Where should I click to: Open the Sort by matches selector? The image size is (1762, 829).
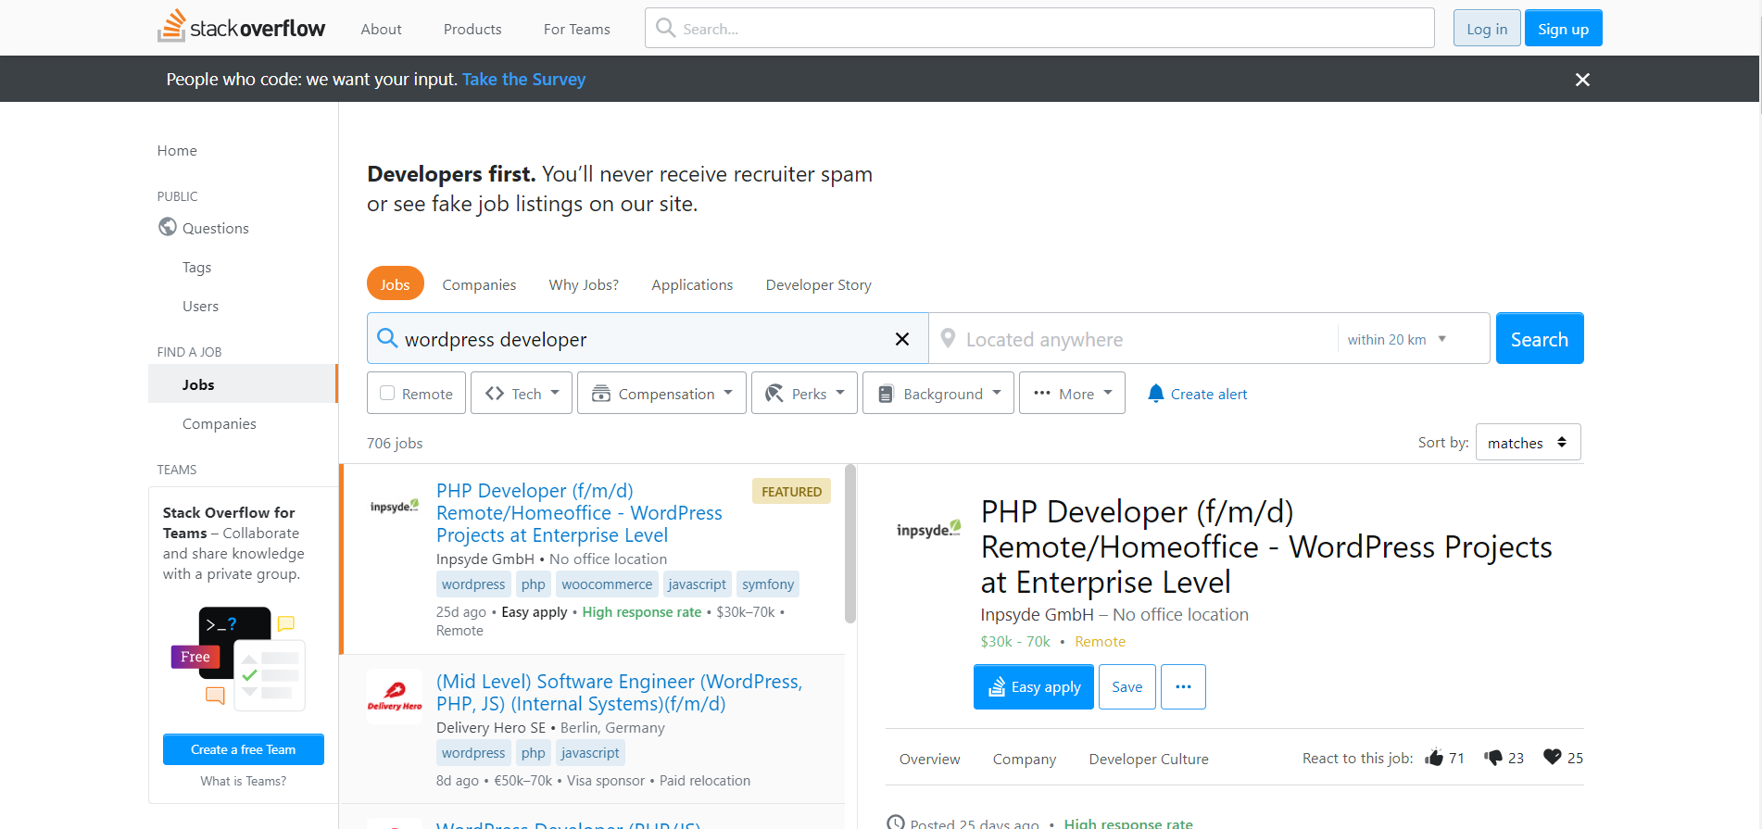point(1527,443)
